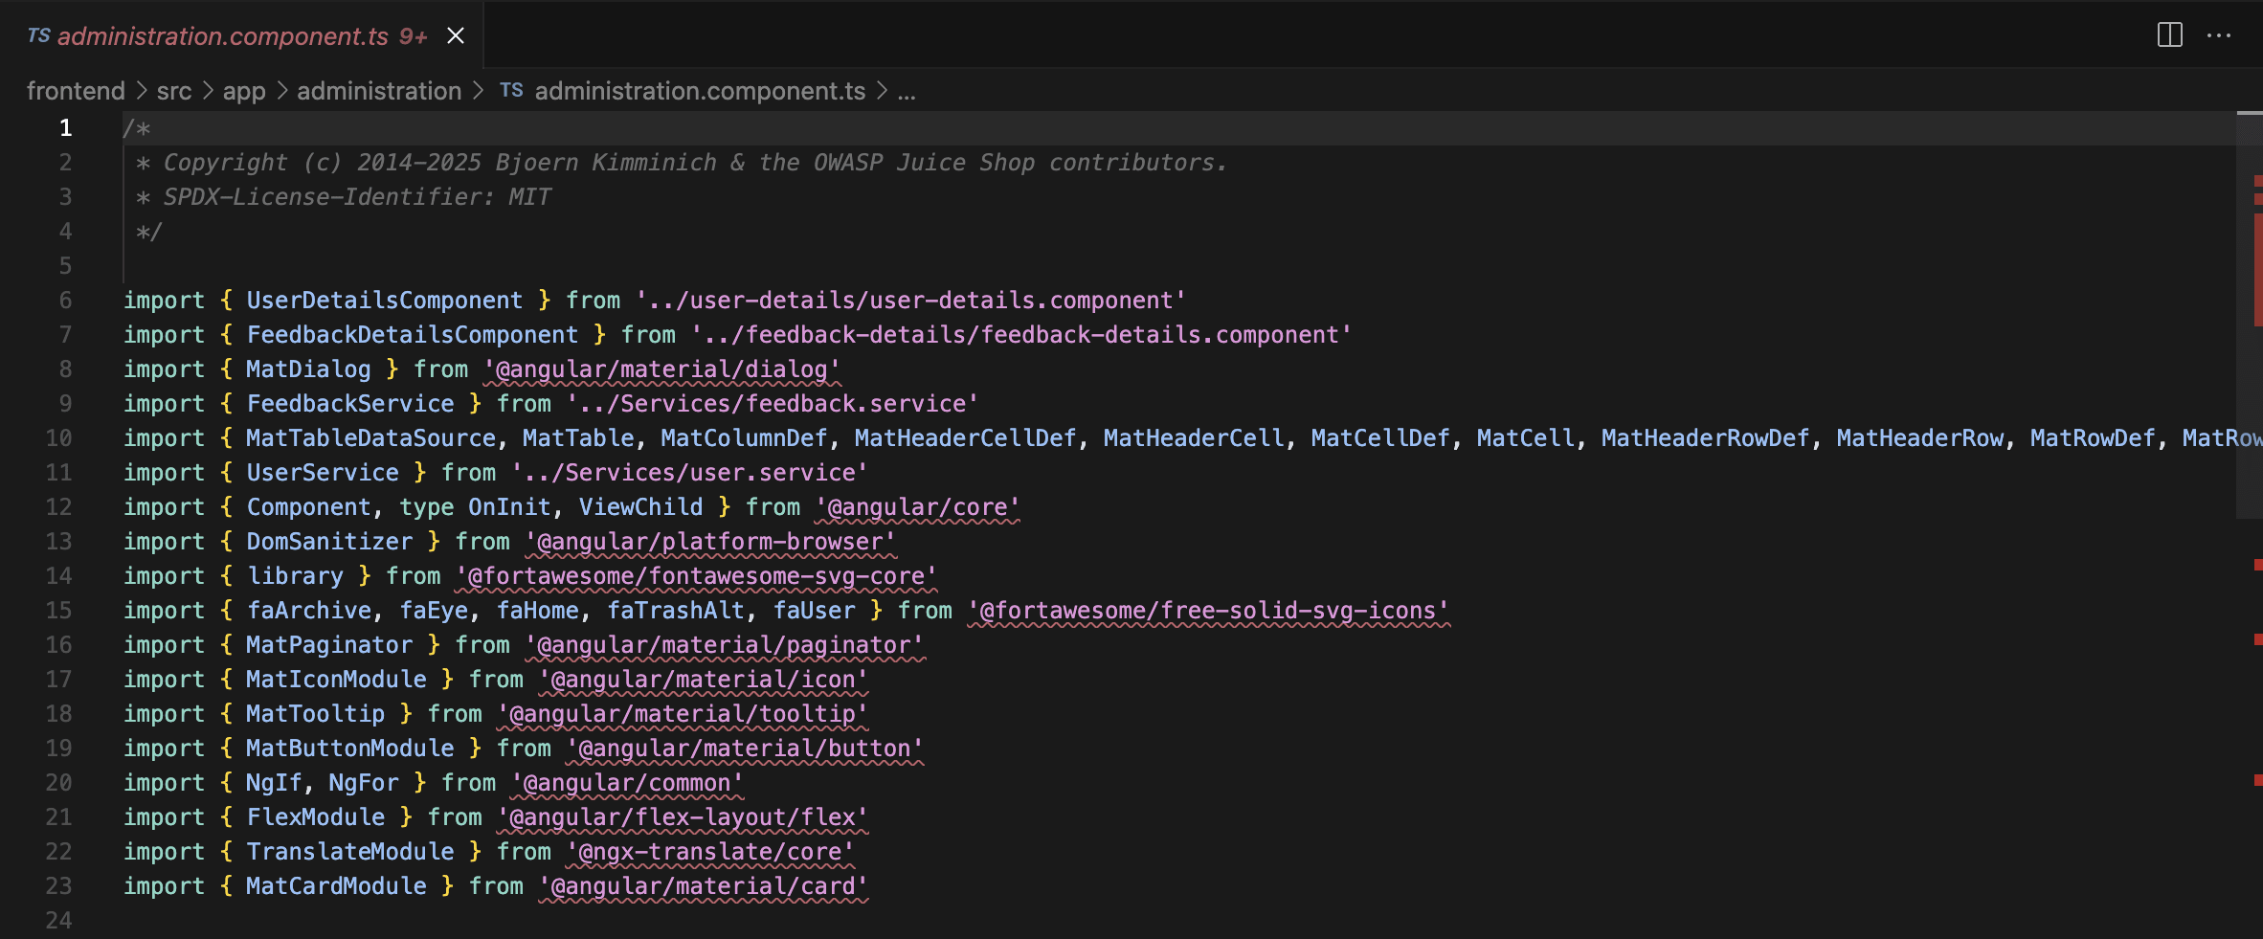Screen dimensions: 2263x939
Task: Click the MatPaginator identifier
Action: (329, 645)
